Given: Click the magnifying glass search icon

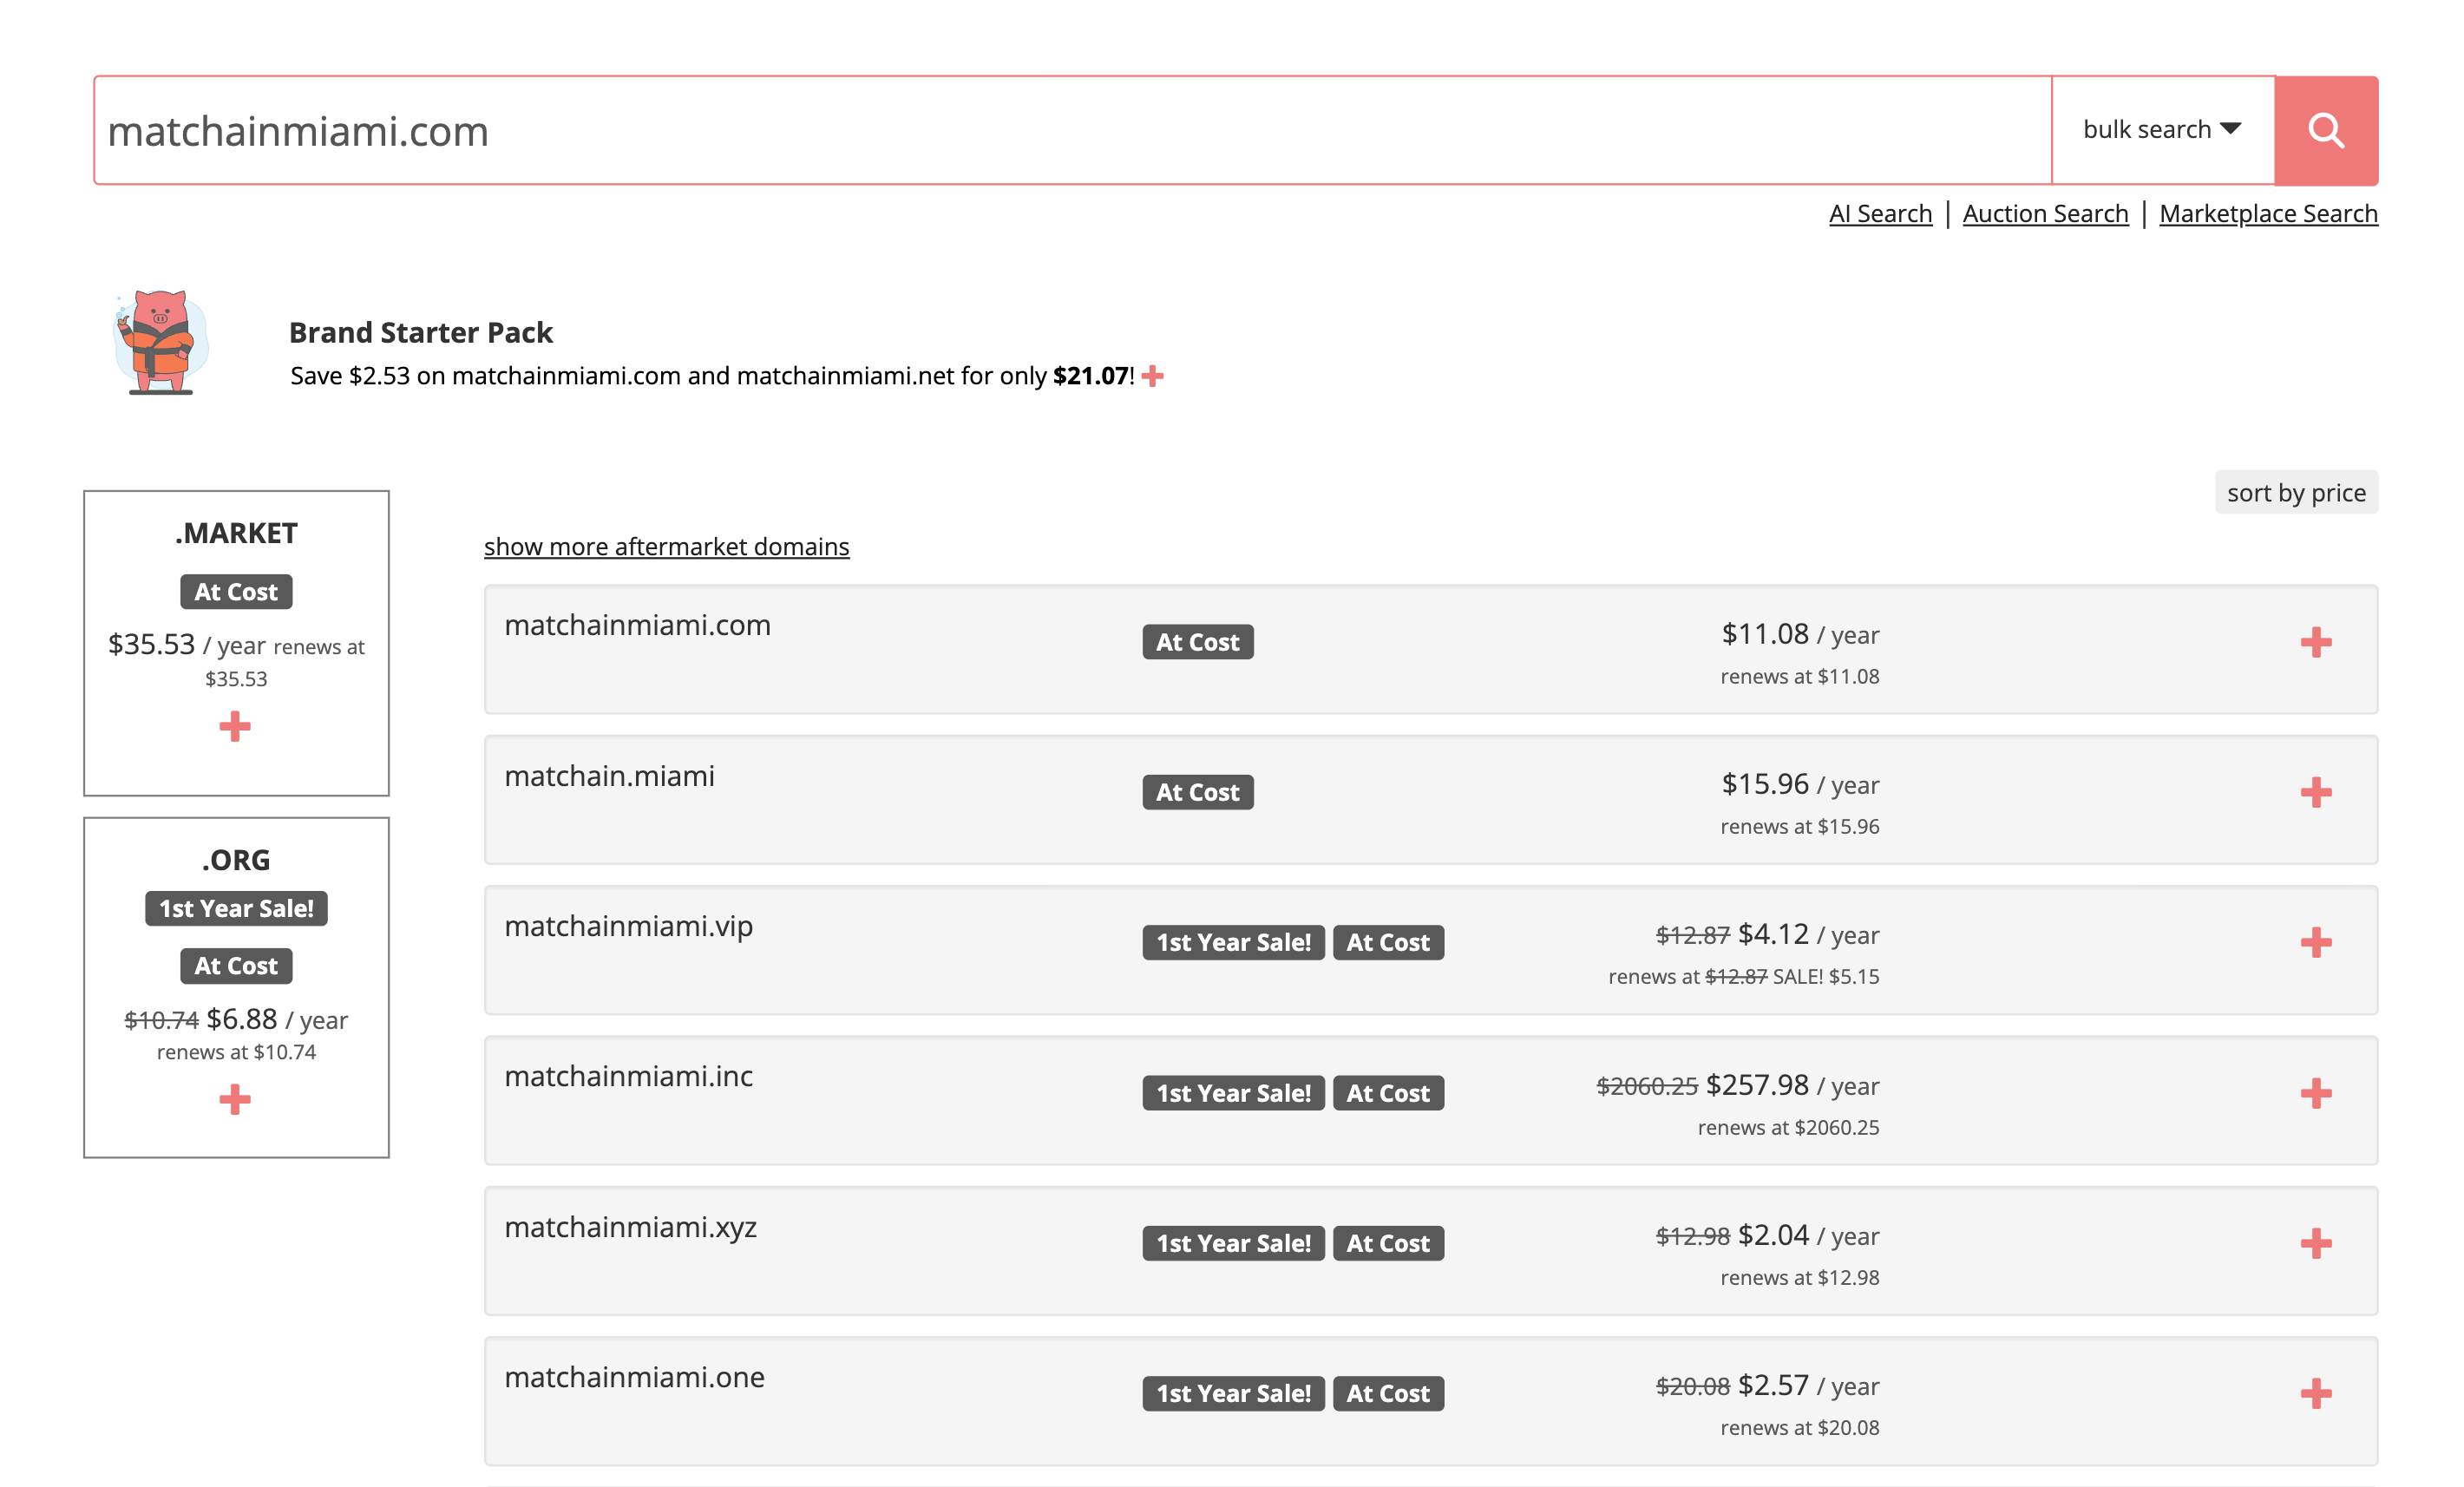Looking at the screenshot, I should [2325, 129].
